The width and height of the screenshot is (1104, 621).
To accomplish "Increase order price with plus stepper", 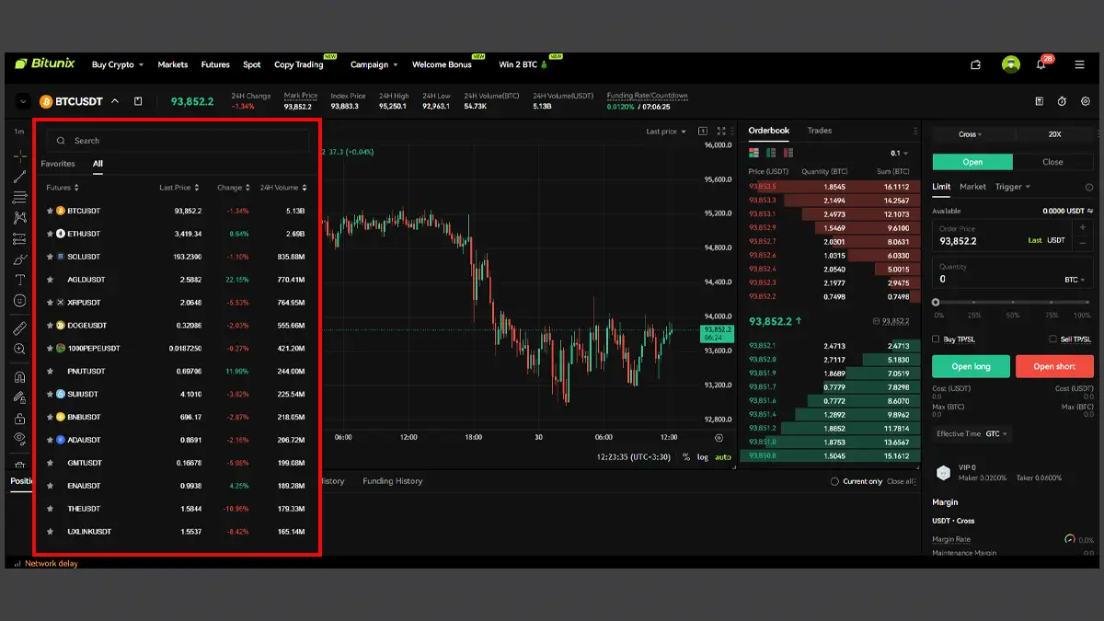I will (x=1083, y=227).
